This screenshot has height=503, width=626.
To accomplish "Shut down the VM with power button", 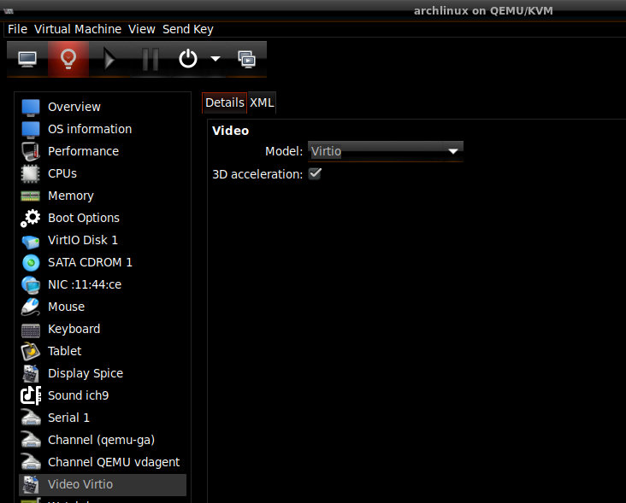I will (x=188, y=59).
